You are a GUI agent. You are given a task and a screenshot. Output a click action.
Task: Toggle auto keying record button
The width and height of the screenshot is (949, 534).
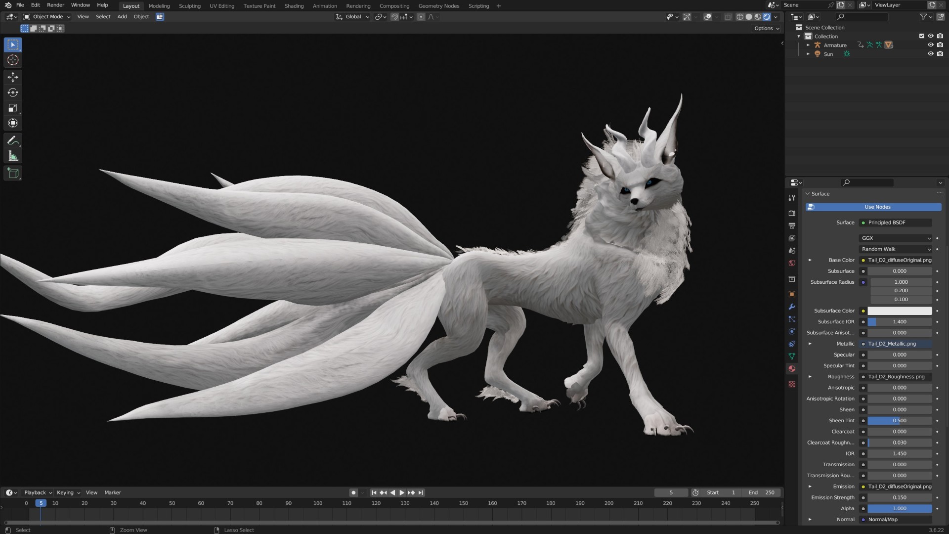click(x=353, y=493)
